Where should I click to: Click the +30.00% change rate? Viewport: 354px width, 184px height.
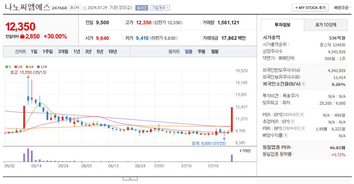[55, 36]
